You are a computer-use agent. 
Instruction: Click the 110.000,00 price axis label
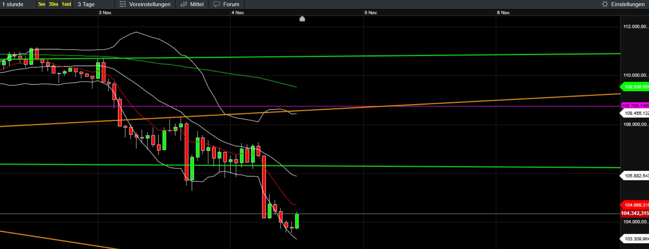tap(636, 75)
